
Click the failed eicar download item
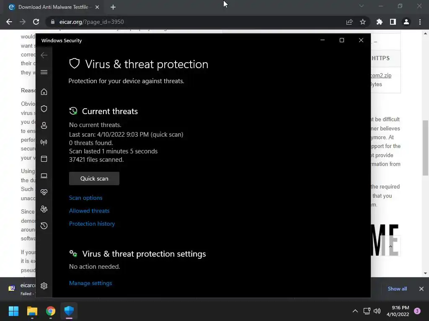(x=21, y=289)
